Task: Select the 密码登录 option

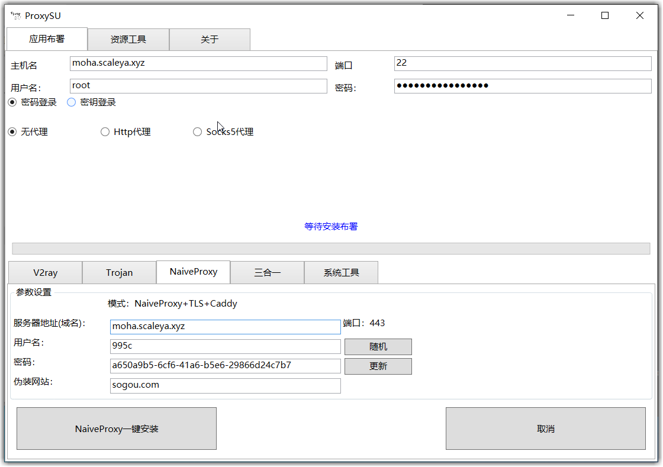Action: tap(12, 102)
